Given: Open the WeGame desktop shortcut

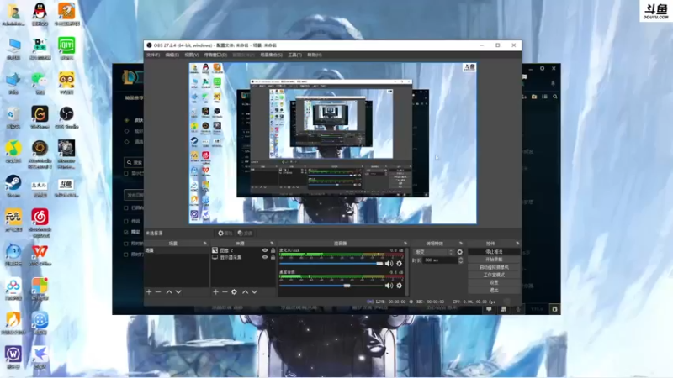Looking at the screenshot, I should coord(40,118).
